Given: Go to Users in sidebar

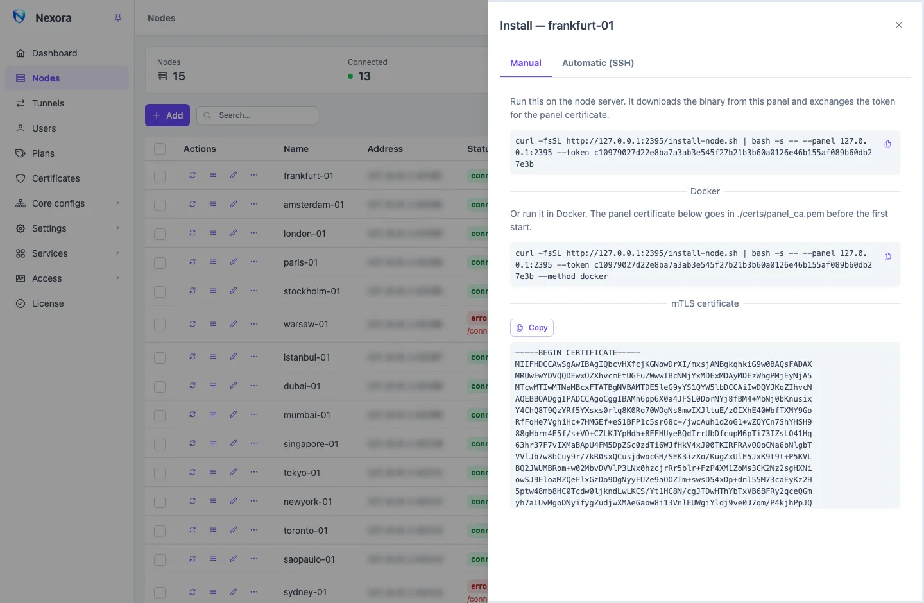Looking at the screenshot, I should point(67,128).
